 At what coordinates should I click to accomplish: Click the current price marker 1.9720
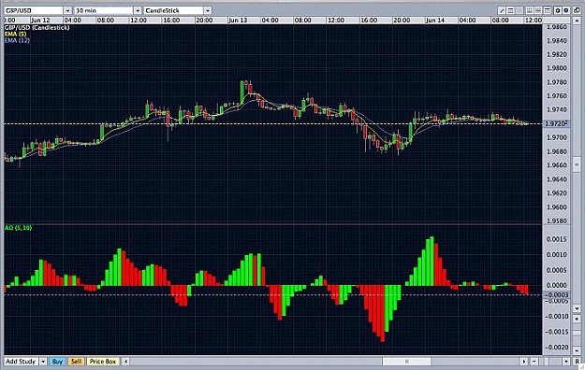556,123
